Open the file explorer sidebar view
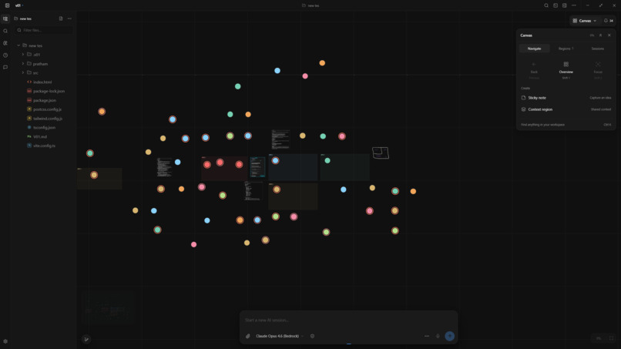 5,18
